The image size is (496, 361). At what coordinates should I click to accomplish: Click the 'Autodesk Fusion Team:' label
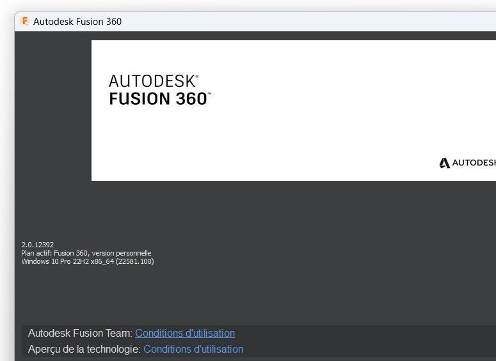click(81, 333)
